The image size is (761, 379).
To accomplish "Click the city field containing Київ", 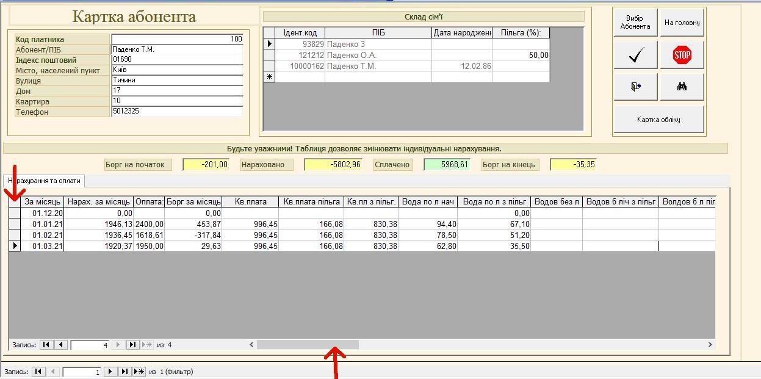I will point(177,70).
